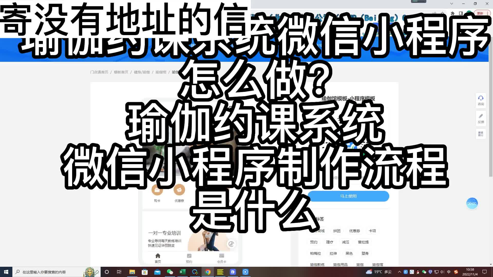The width and height of the screenshot is (493, 277).
Task: Toggle Chrome side panel icon
Action: [461, 13]
